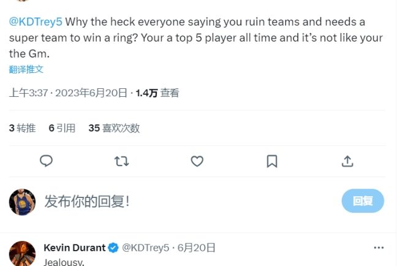
Task: Click the reply speech bubble icon
Action: tap(46, 161)
